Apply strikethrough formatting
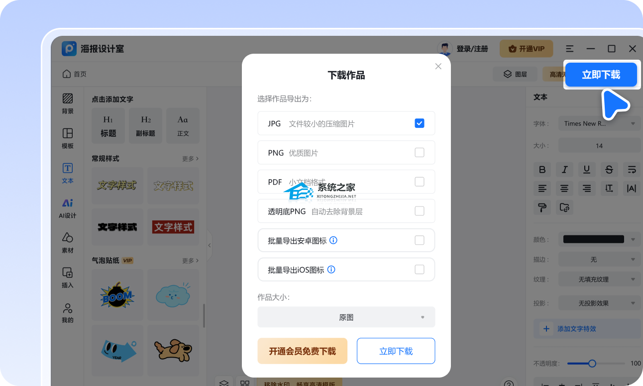Screen dimensions: 643x386 609,170
